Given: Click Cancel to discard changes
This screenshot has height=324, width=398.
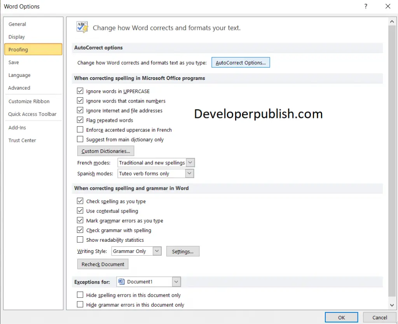Looking at the screenshot, I should point(379,317).
